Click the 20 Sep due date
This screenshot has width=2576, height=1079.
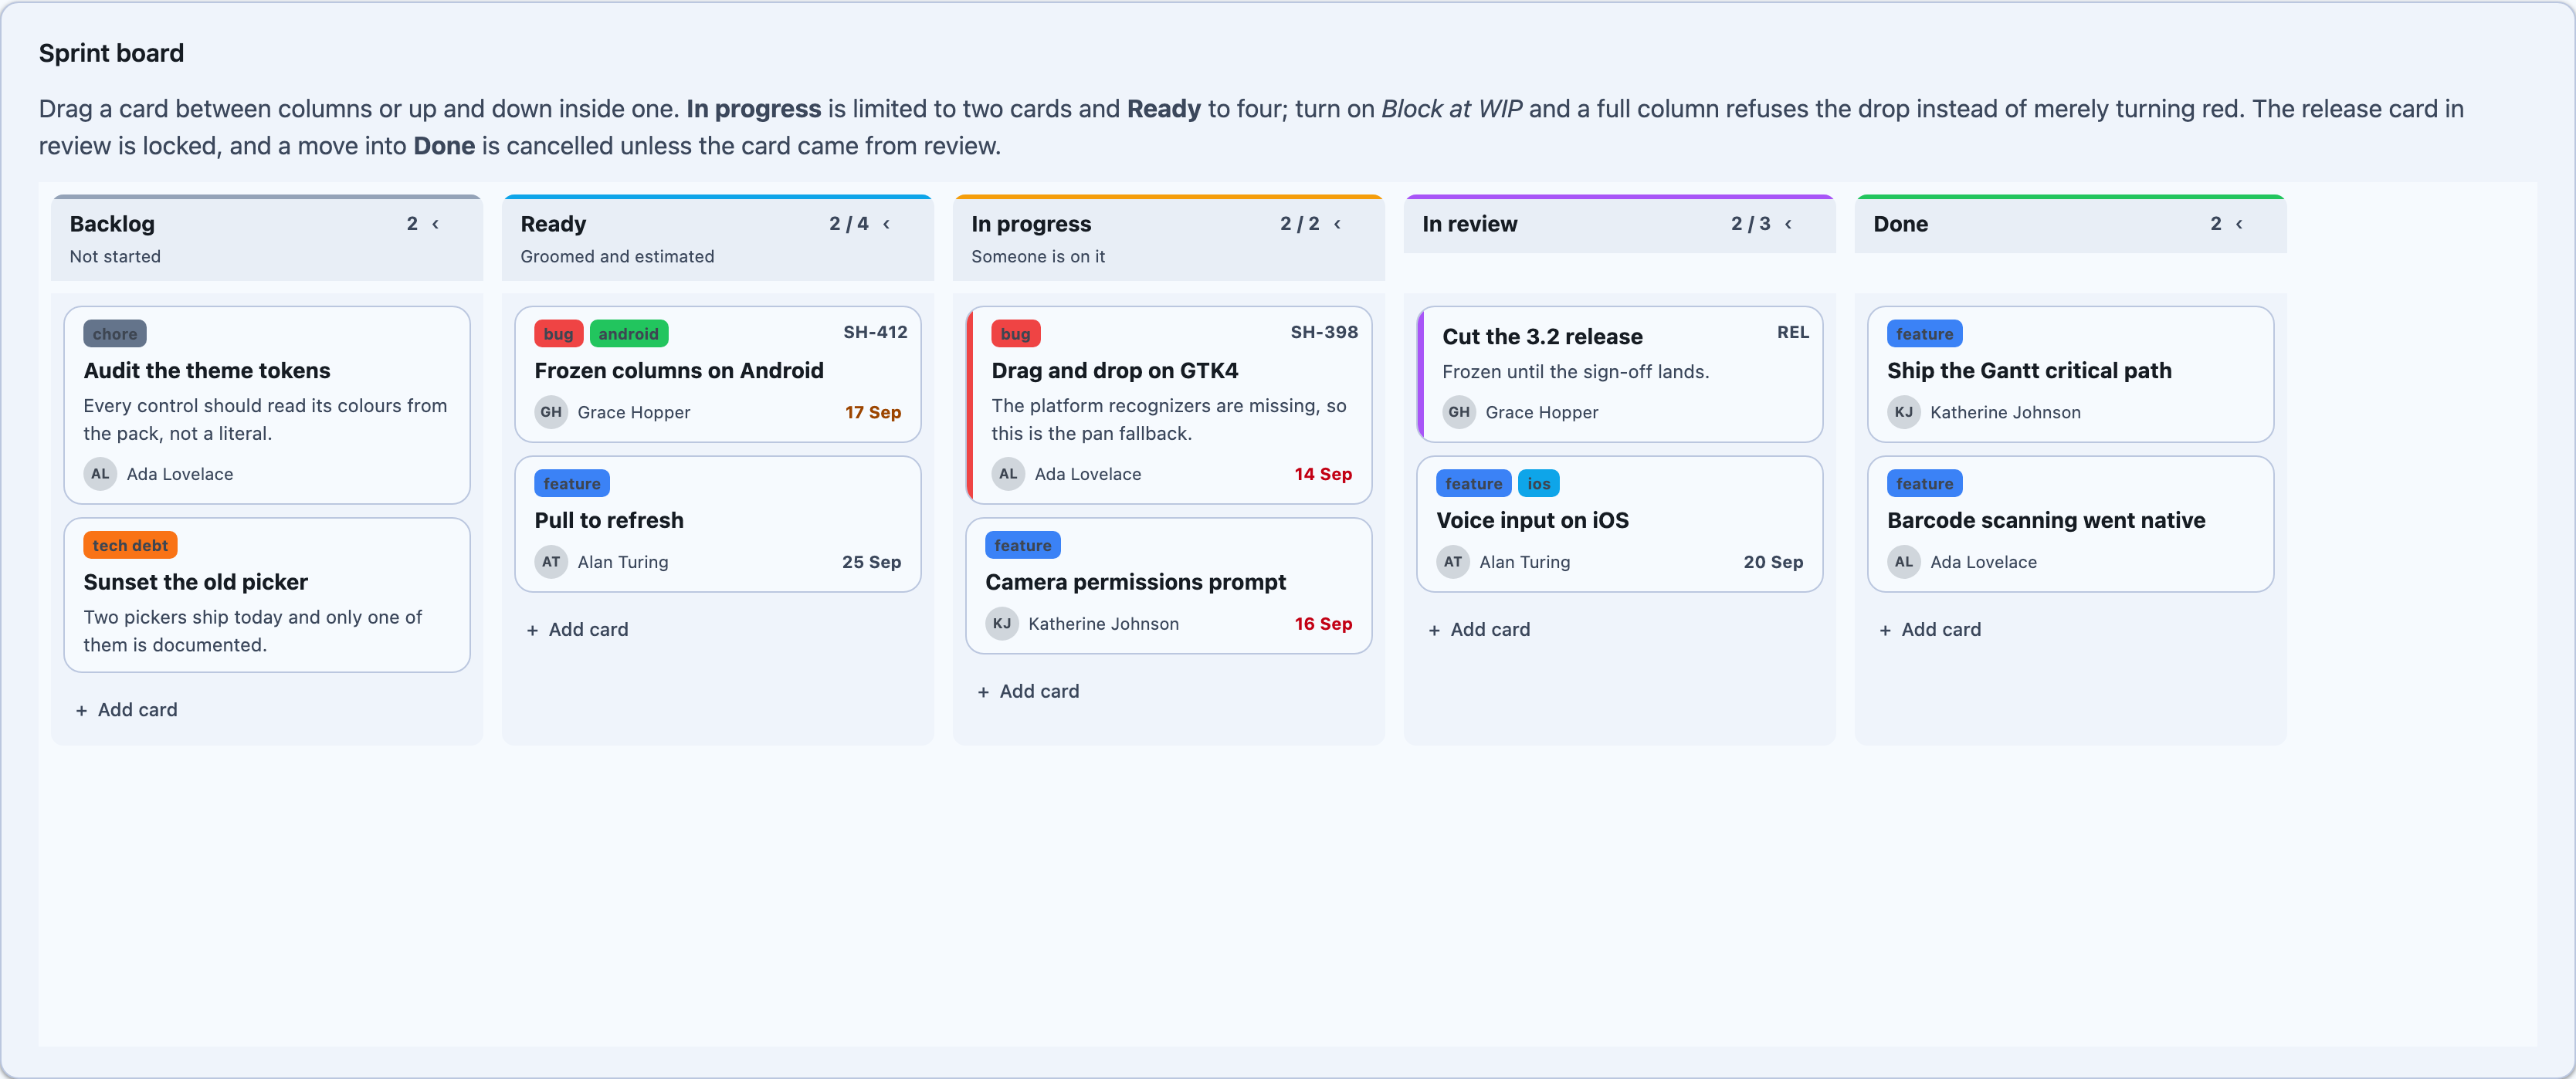(1773, 563)
